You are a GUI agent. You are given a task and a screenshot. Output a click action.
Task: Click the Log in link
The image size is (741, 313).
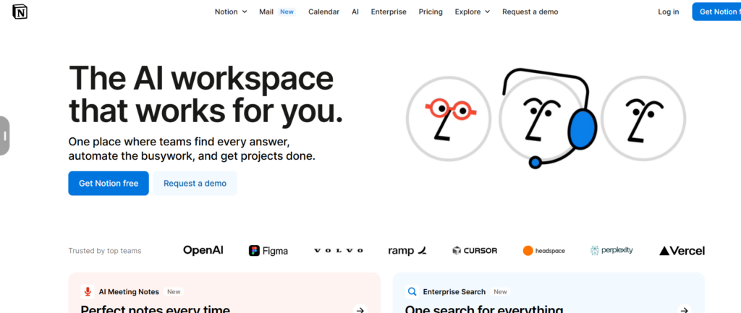pos(668,12)
